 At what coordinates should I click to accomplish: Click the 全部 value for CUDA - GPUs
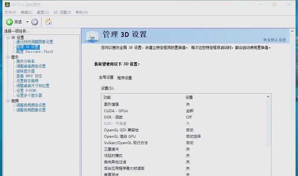190,111
